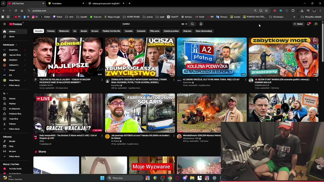
Task: Open Muzyka under Odkrywaj section
Action: [x=14, y=141]
